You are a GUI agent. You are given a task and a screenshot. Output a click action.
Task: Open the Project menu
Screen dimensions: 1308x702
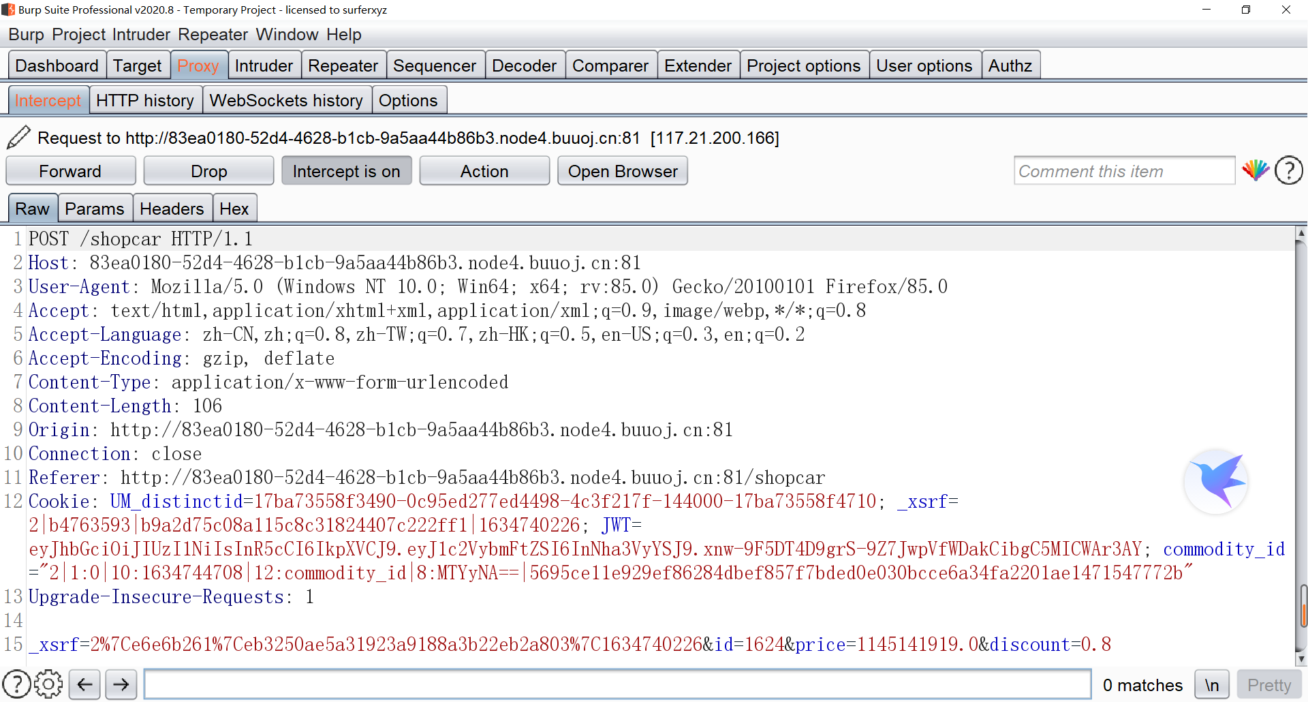(x=79, y=35)
